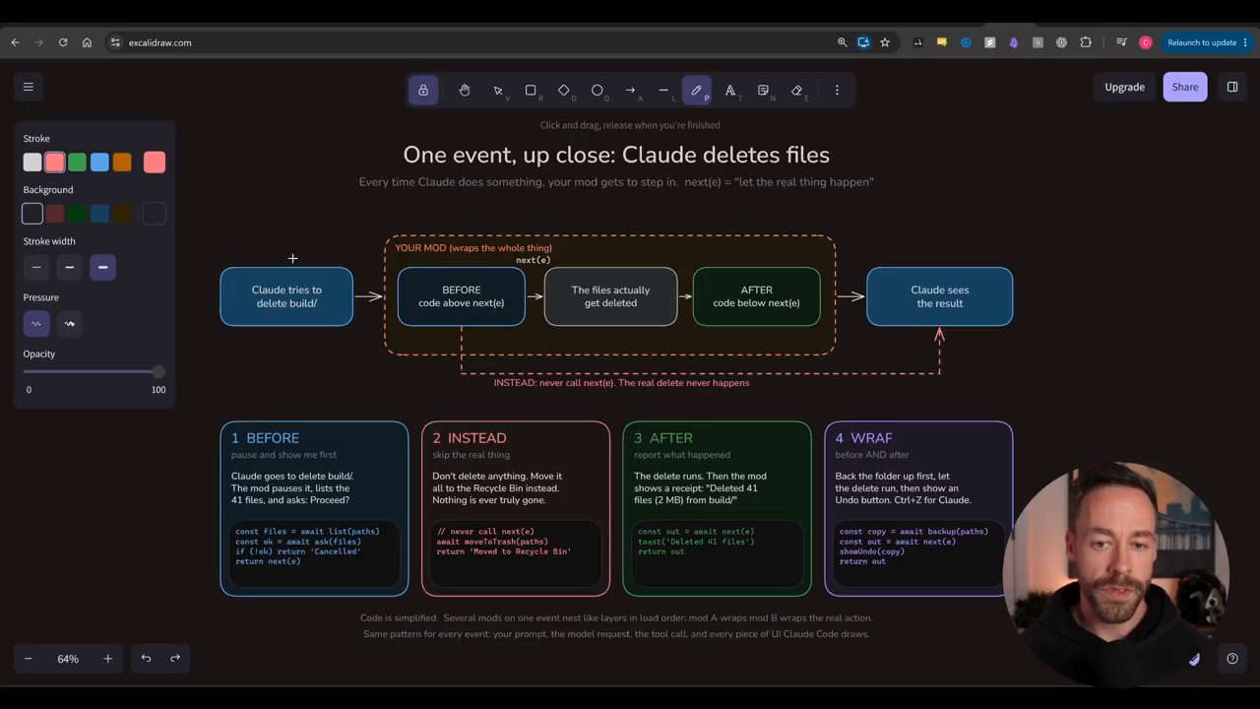Reload the page in the browser
1260x709 pixels.
63,42
